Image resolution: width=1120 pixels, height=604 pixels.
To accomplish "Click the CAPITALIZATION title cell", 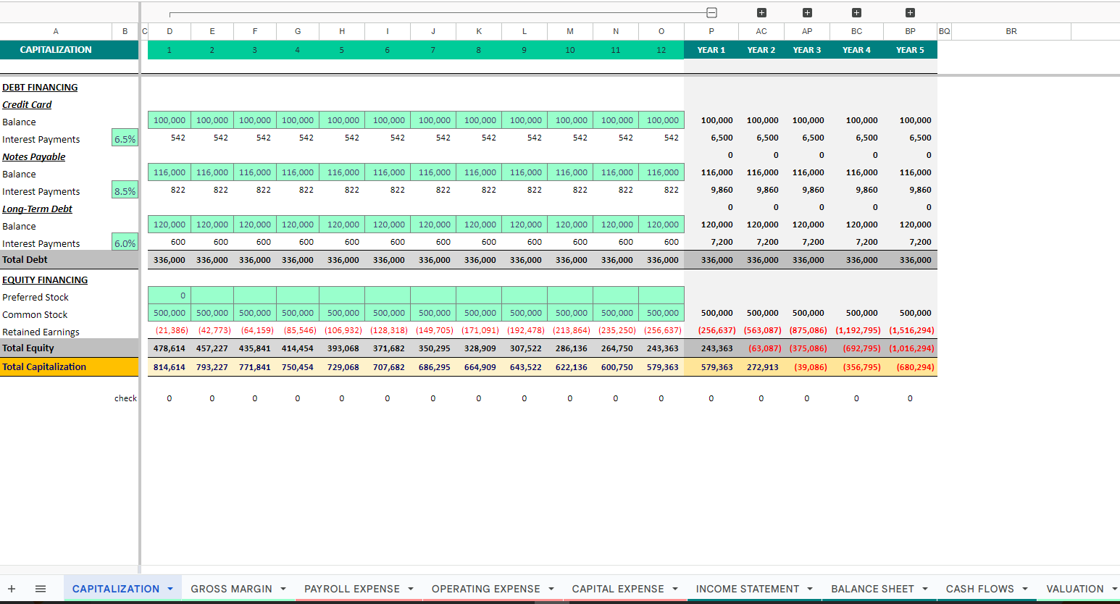I will 56,49.
